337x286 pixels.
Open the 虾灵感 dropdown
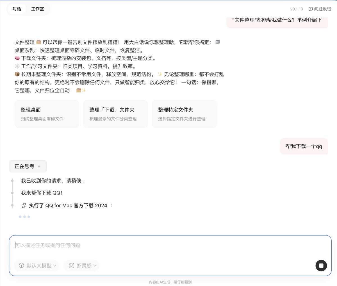81,265
